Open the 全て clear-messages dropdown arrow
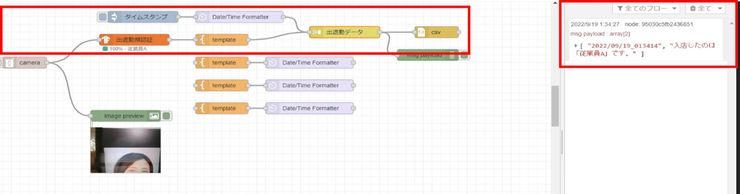The height and width of the screenshot is (194, 740). [x=720, y=9]
